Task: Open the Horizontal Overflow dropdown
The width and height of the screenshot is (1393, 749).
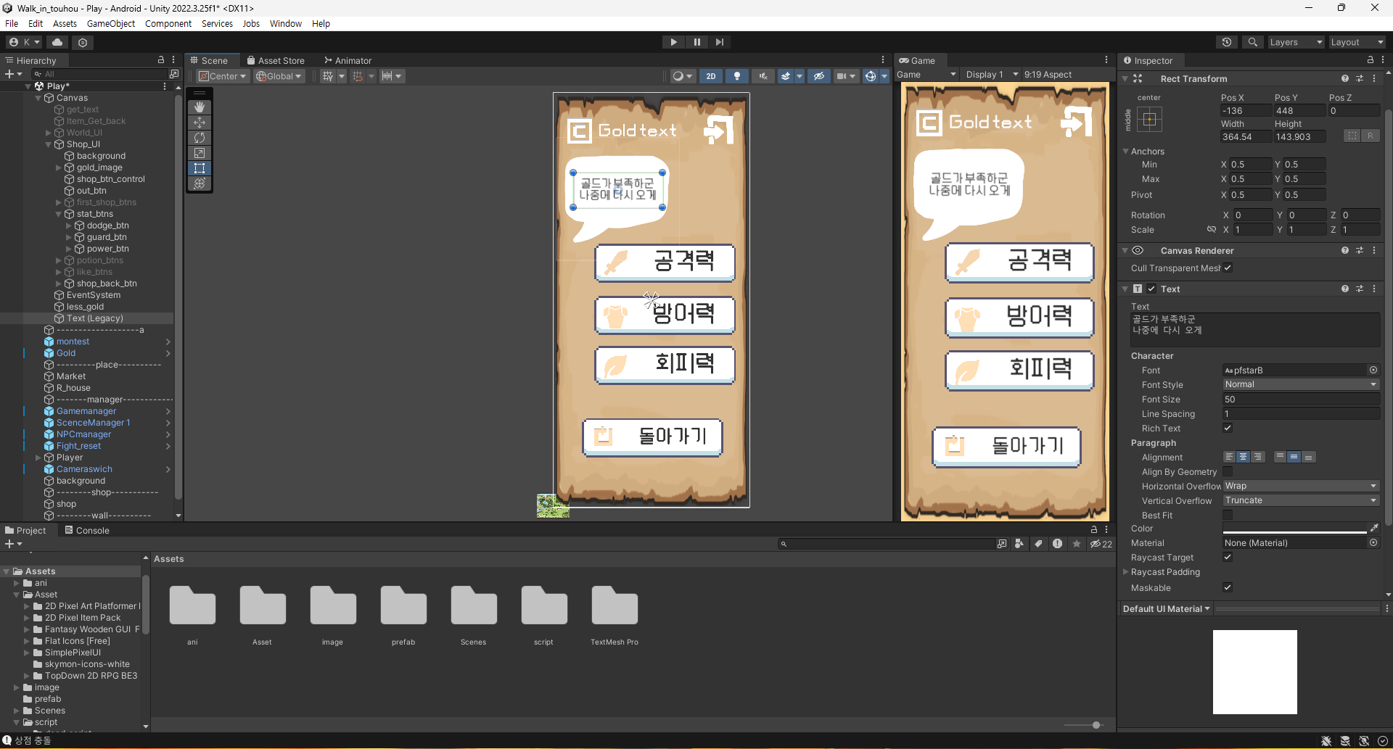Action: click(x=1301, y=486)
